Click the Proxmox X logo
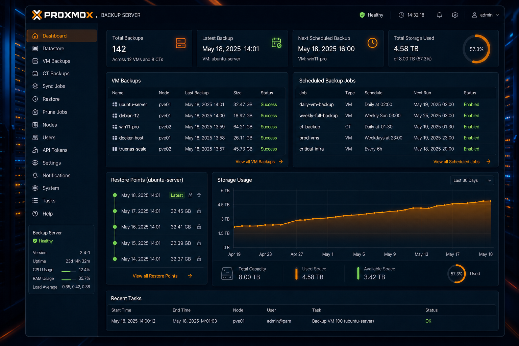The width and height of the screenshot is (519, 346). [x=37, y=15]
